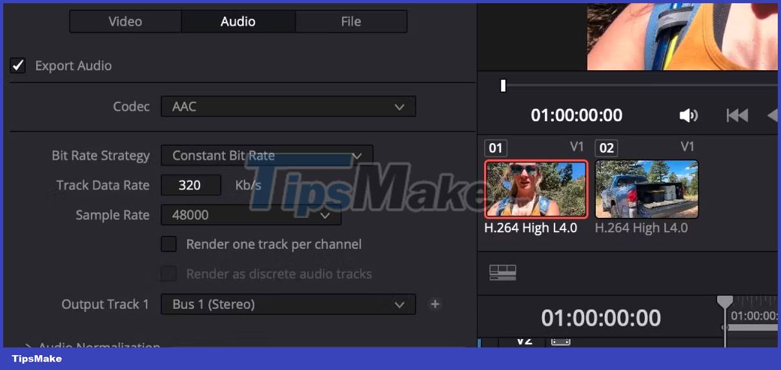This screenshot has height=370, width=781.
Task: Click the large timeline timecode display
Action: click(x=601, y=318)
